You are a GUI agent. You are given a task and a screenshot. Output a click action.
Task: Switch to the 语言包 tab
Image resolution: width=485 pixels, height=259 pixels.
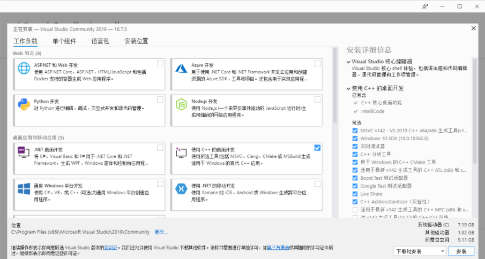pos(100,41)
